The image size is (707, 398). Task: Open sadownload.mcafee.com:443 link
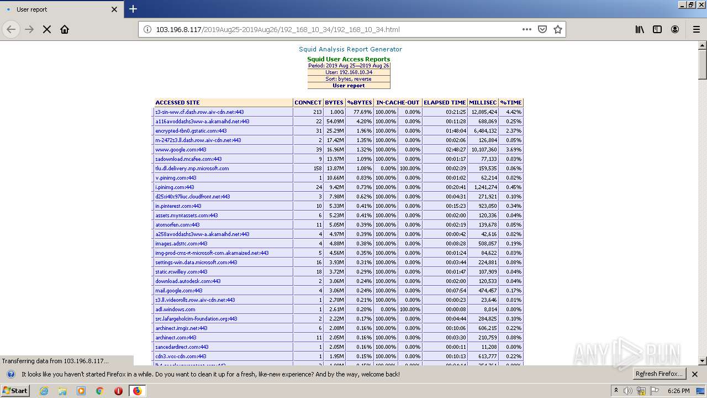click(188, 159)
